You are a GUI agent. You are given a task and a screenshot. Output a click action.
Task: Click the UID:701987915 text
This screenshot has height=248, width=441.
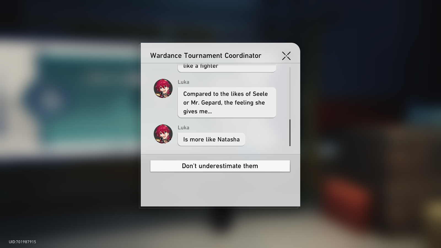point(22,242)
